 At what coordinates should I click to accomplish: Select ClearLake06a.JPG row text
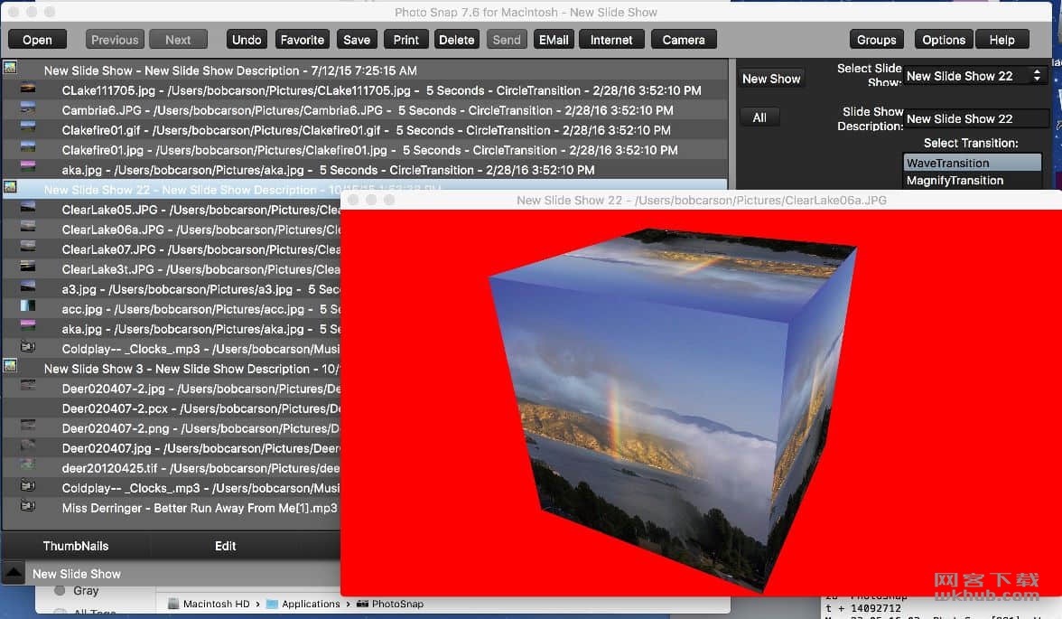click(x=200, y=230)
